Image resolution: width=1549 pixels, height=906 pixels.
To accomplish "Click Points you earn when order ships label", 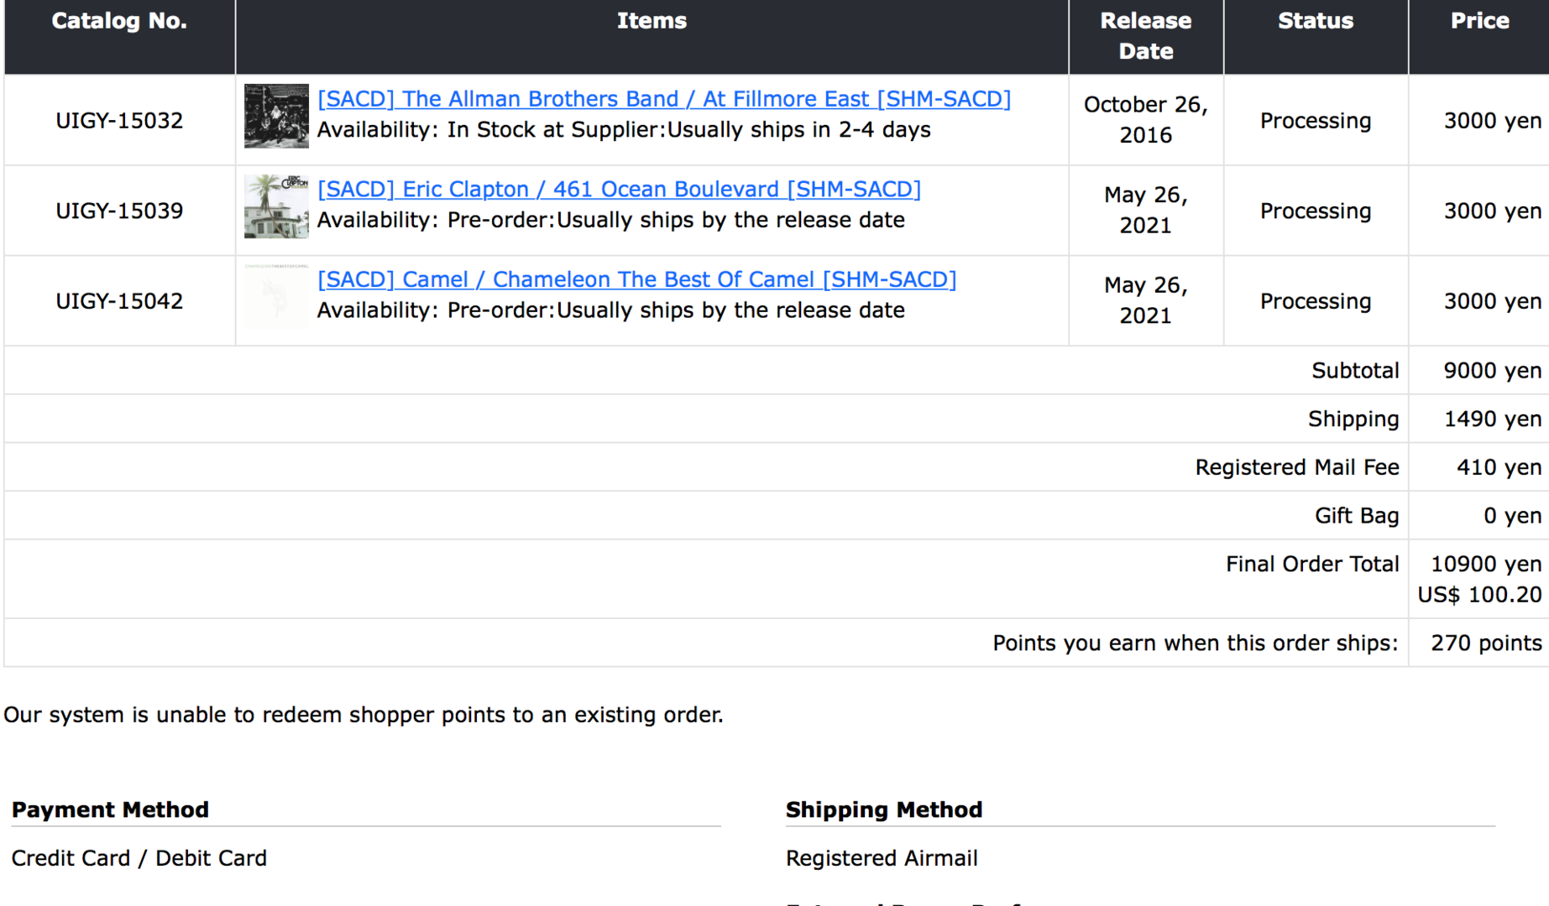I will 1196,644.
